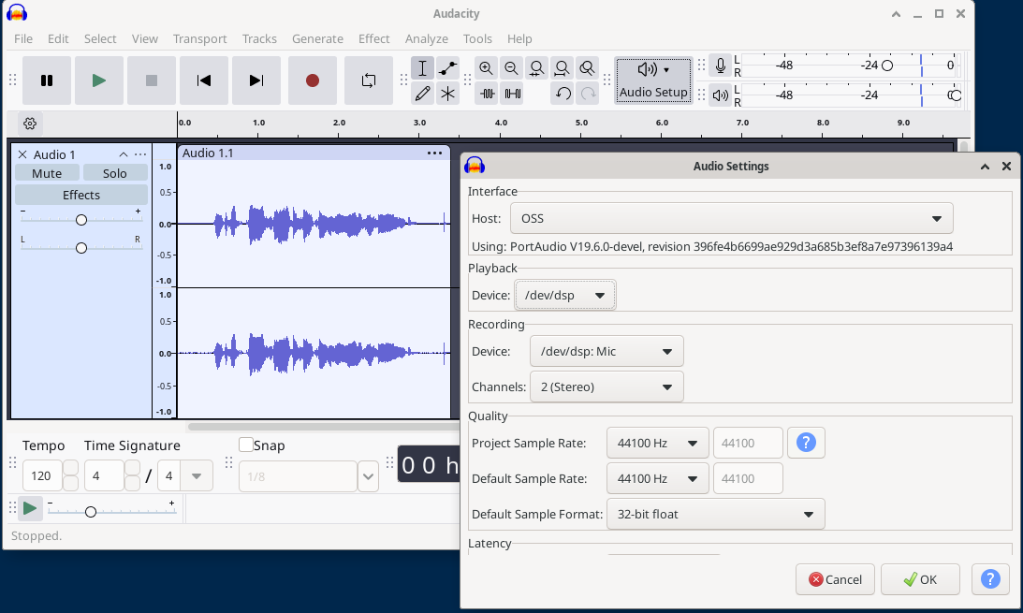Solo the Audio 1 track
1023x613 pixels.
tap(114, 172)
